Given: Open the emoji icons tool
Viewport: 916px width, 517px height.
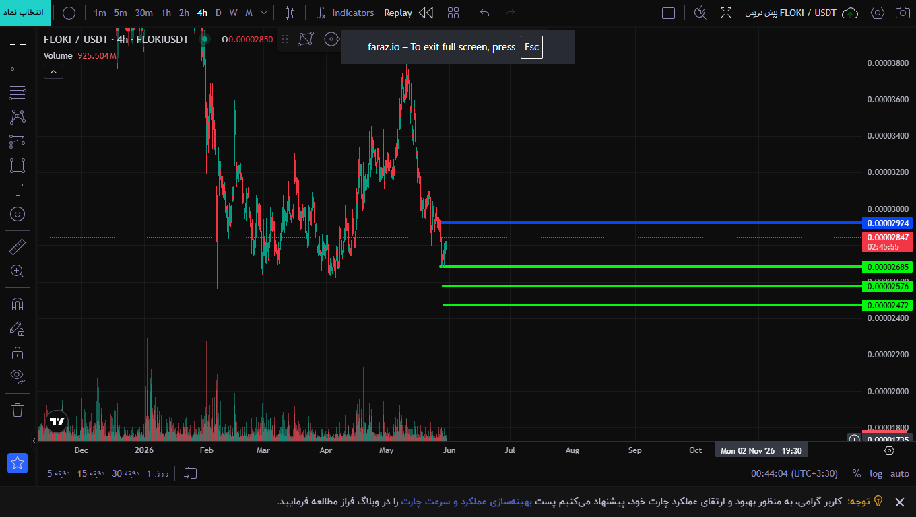Looking at the screenshot, I should click(x=18, y=214).
